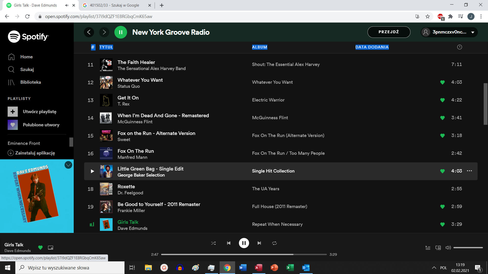Open Chrome media control icon

point(461,16)
